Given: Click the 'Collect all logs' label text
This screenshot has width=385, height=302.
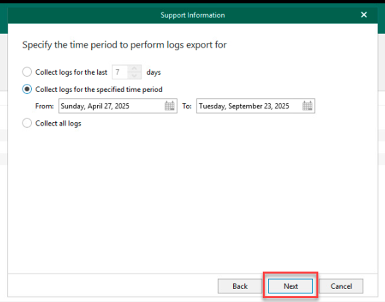Looking at the screenshot, I should [x=58, y=124].
